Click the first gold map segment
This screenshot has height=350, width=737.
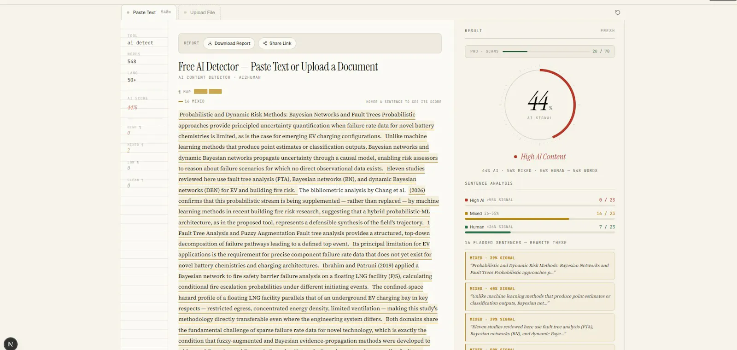(200, 92)
